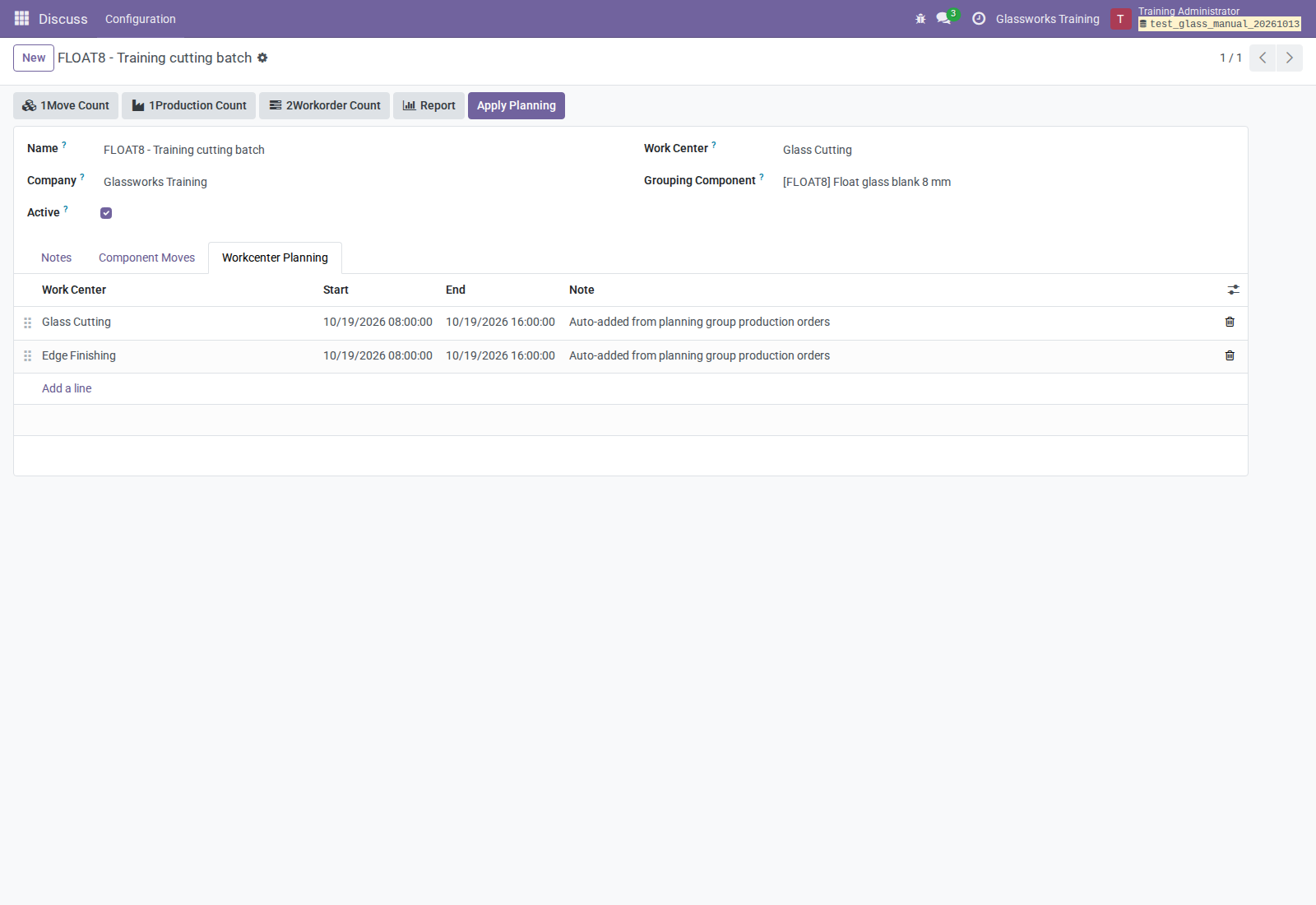Open conversations messages icon
The image size is (1316, 905).
tap(943, 19)
